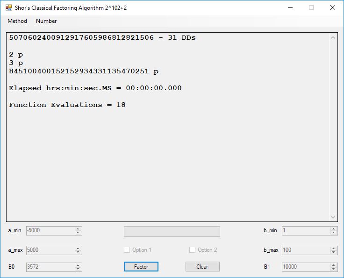Click the empty progress bar above options
This screenshot has width=344, height=278.
(172, 232)
